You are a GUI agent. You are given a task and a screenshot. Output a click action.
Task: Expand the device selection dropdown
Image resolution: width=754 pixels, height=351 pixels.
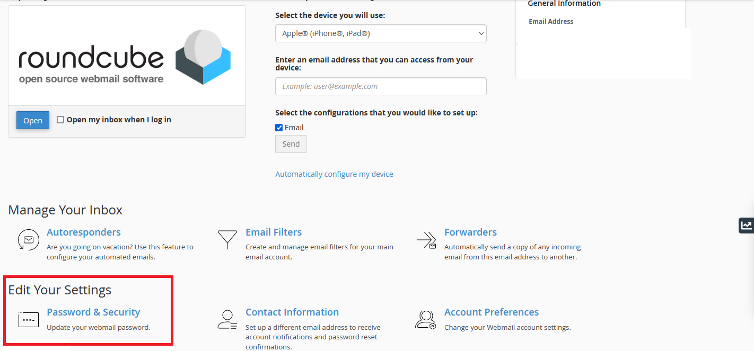pyautogui.click(x=380, y=33)
